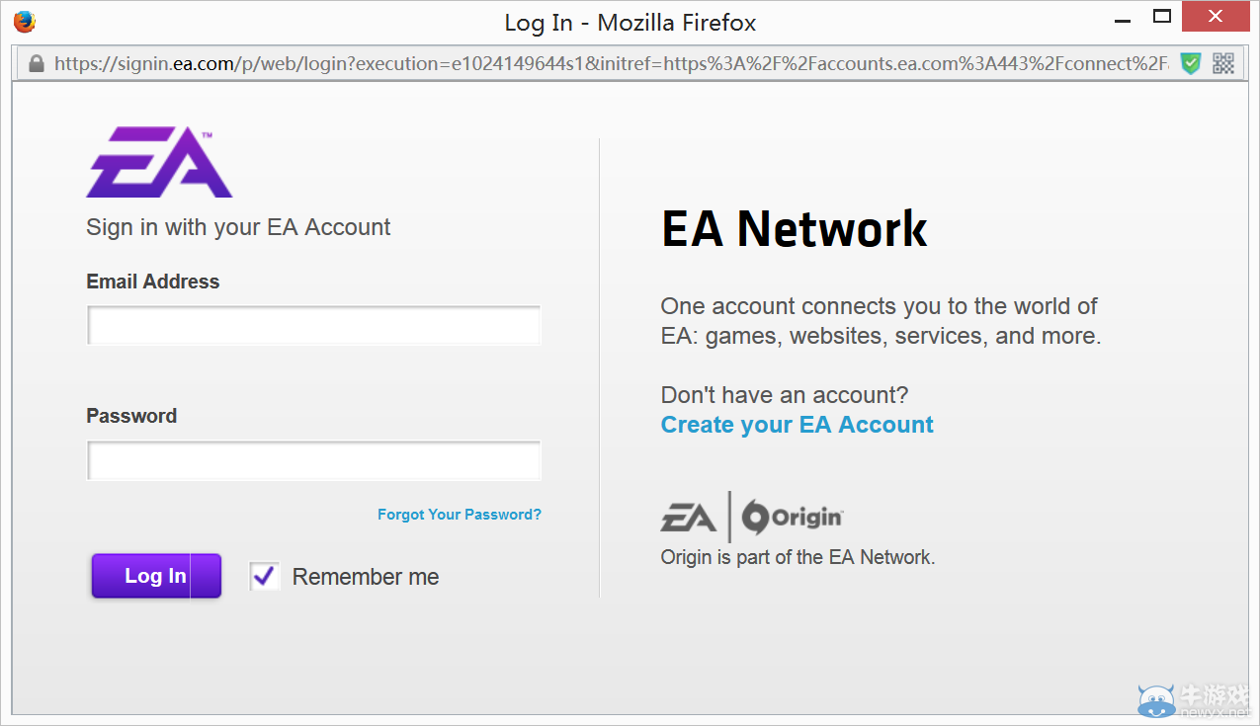Viewport: 1260px width, 726px height.
Task: Open the QR code icon
Action: click(1223, 64)
